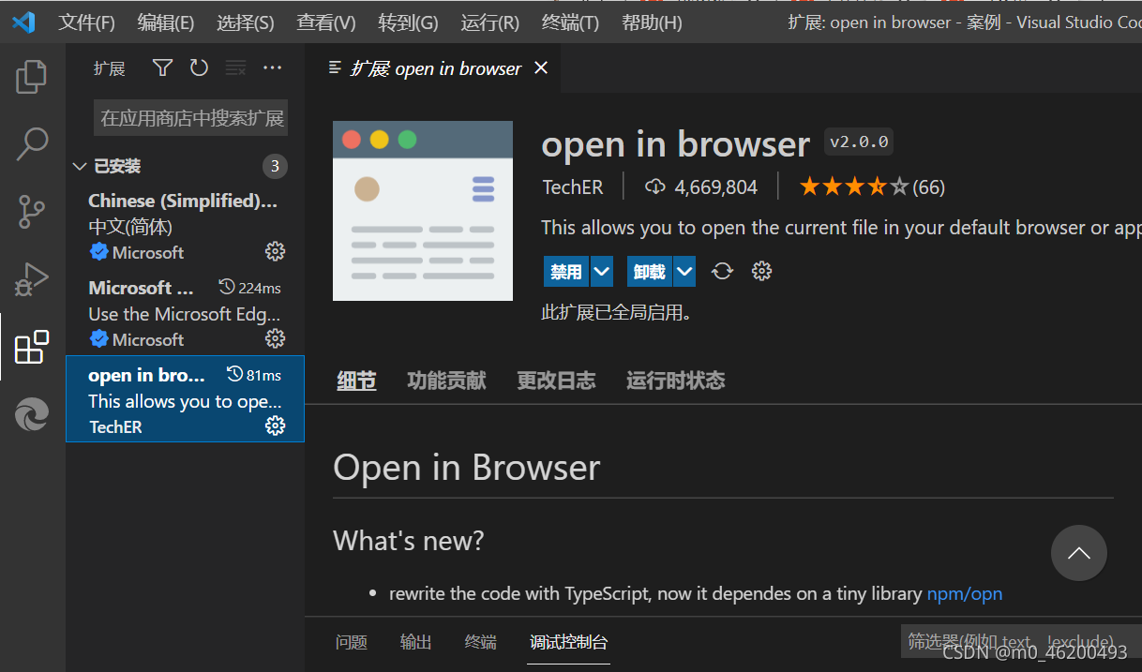Screen dimensions: 1142x672
Task: Filter extensions with the funnel icon
Action: (x=162, y=67)
